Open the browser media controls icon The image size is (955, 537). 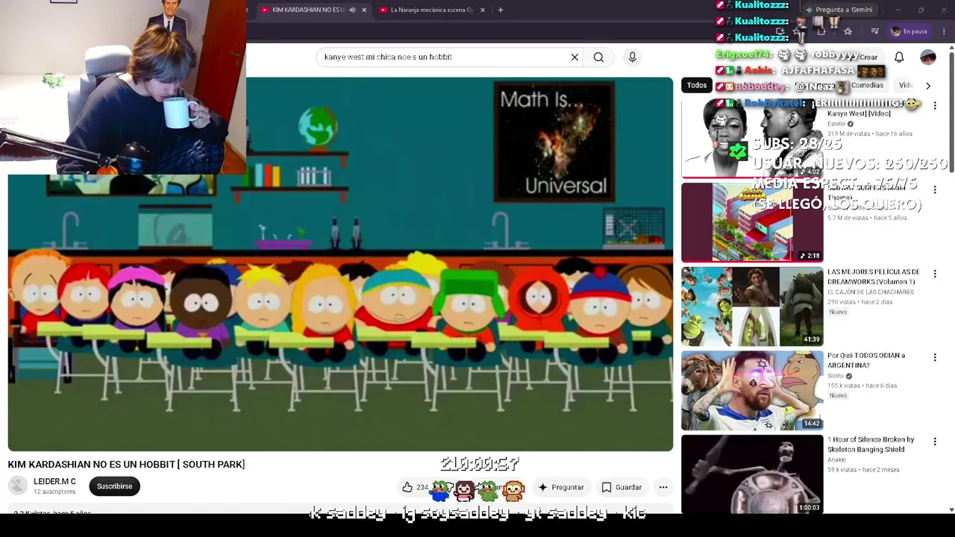pyautogui.click(x=875, y=31)
